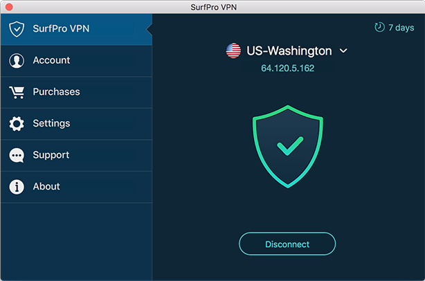Click the IP address 64.120.5.162
The image size is (425, 281).
click(x=287, y=68)
